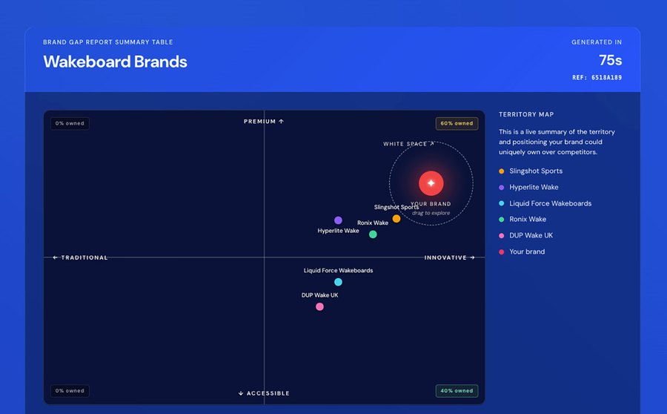Click the TERRITORY MAP heading
The width and height of the screenshot is (667, 414).
click(x=526, y=114)
